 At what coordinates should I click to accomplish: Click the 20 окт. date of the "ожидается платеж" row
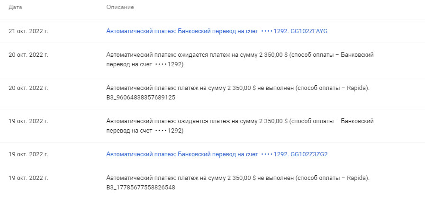(28, 55)
